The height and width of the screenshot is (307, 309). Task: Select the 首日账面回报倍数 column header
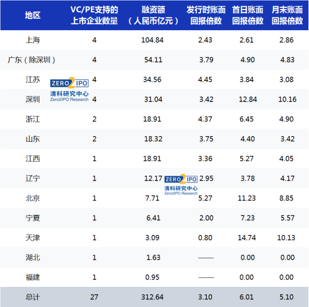[x=248, y=15]
